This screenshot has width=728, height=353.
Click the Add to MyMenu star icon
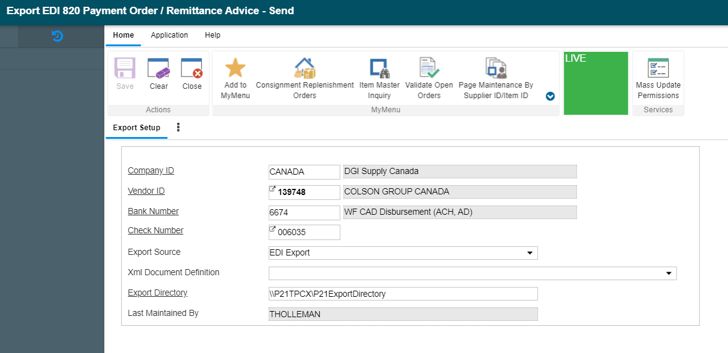pos(235,69)
